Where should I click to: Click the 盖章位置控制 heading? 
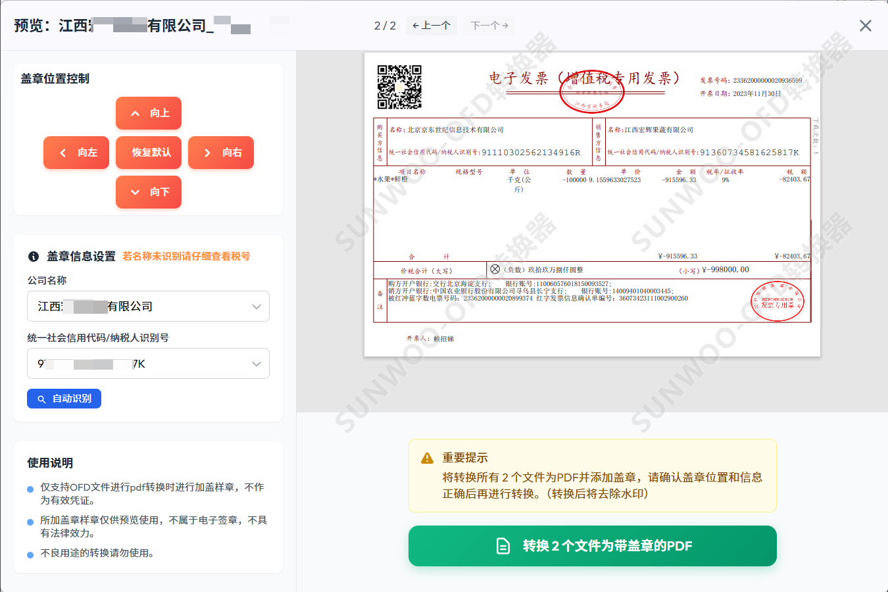point(55,79)
